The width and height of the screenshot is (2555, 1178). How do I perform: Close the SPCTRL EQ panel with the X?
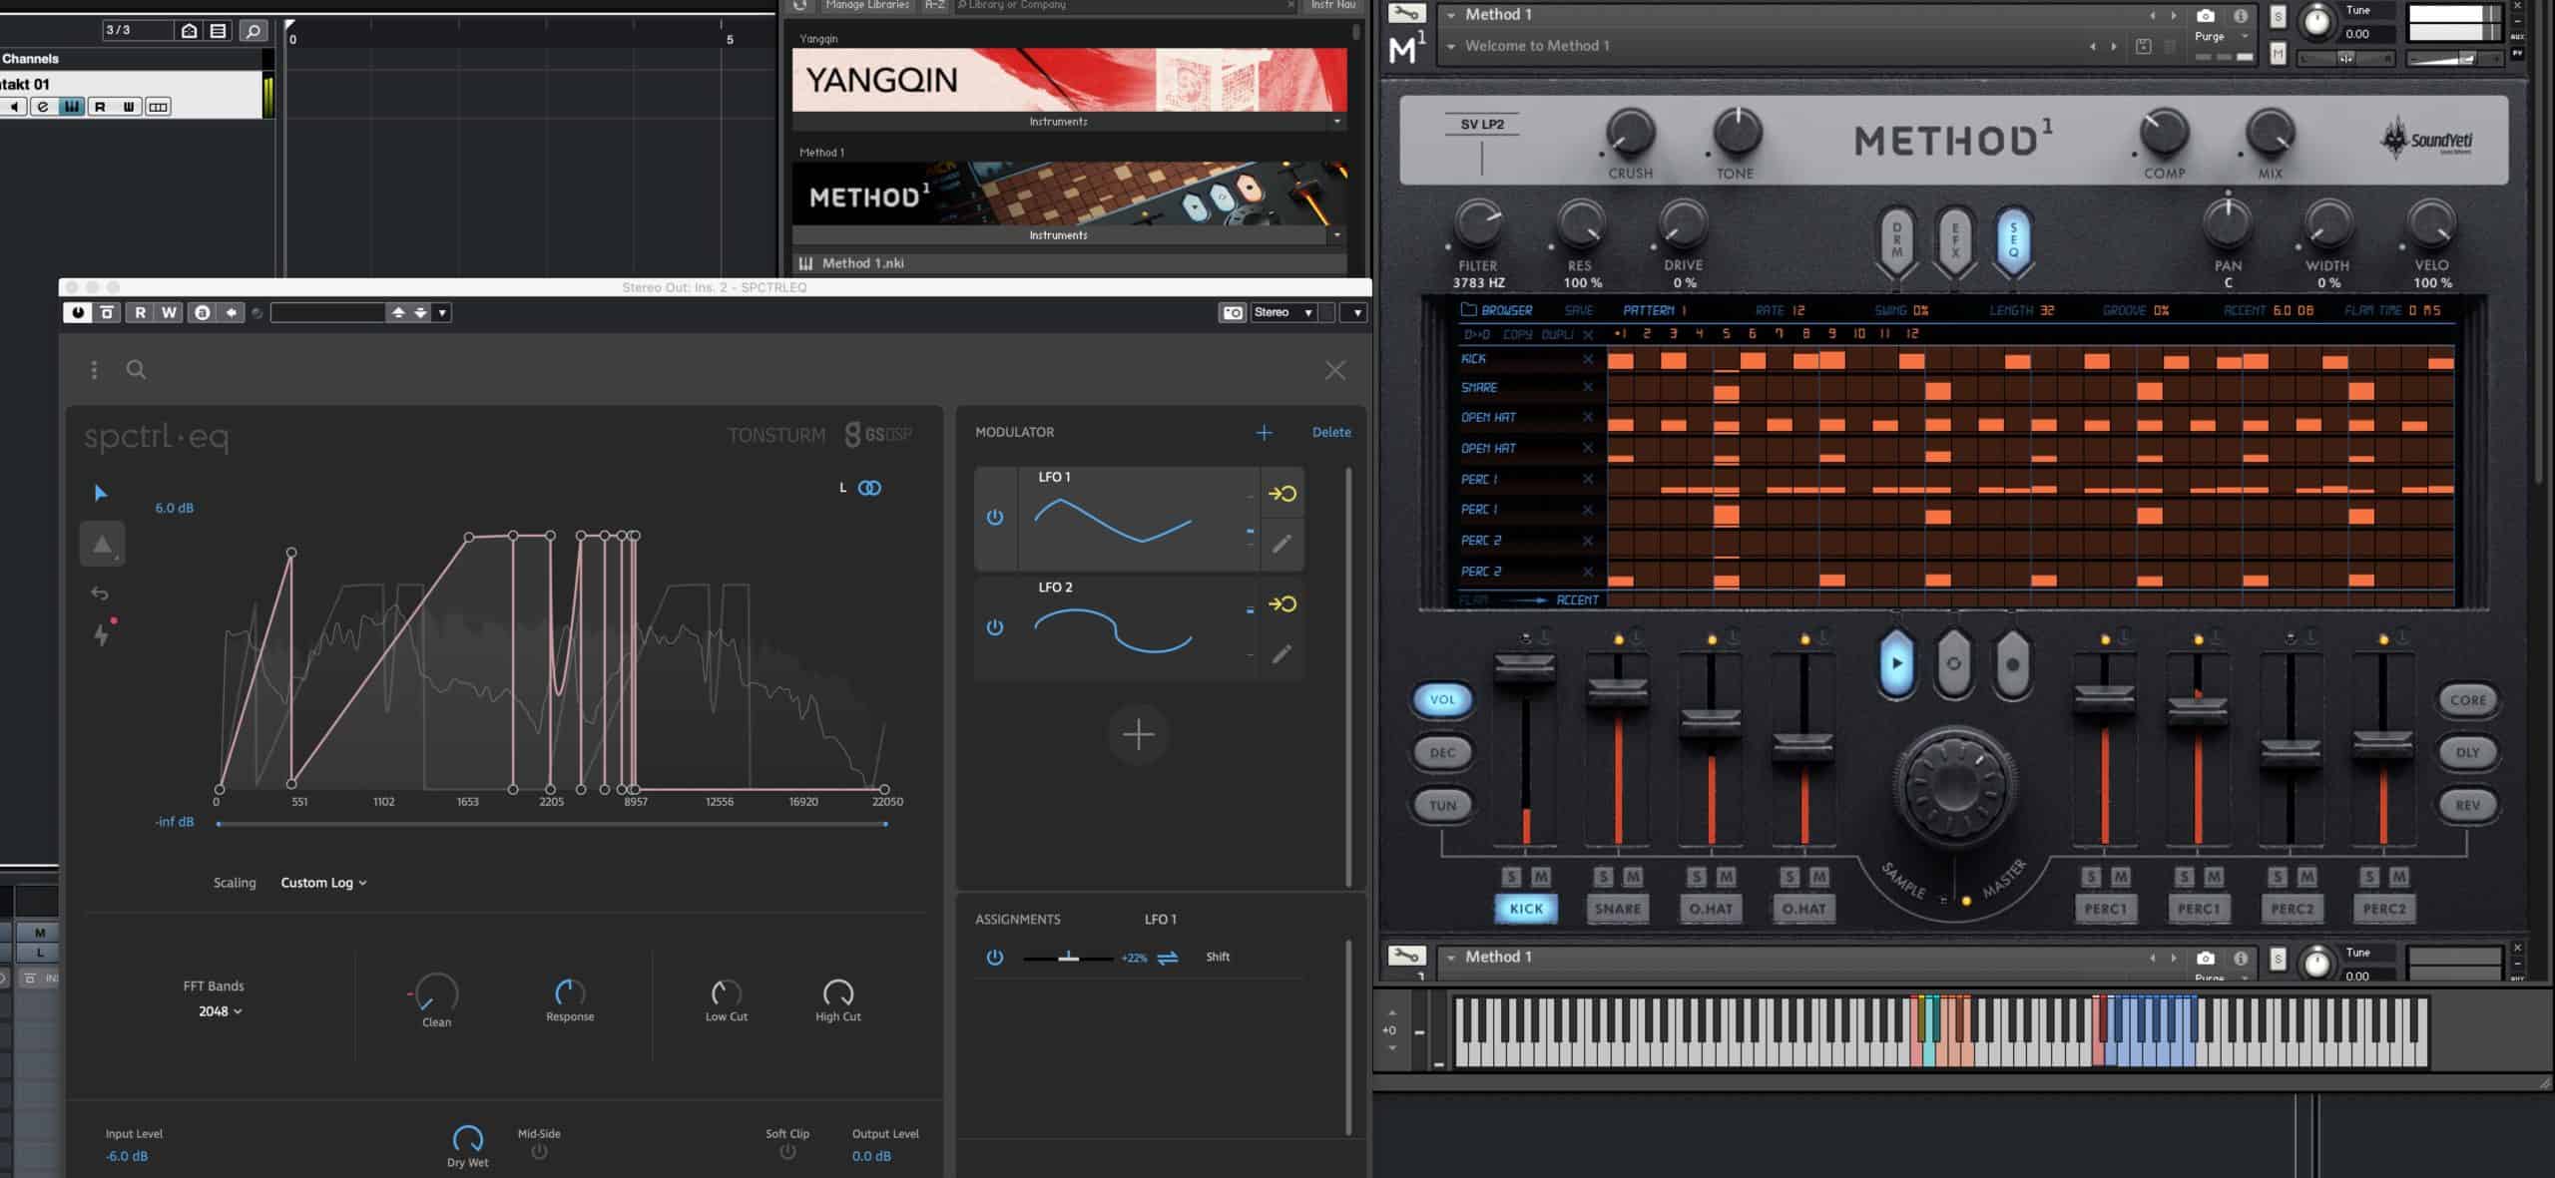pos(1334,371)
